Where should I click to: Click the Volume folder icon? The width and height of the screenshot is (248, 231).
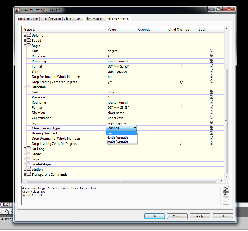tap(29, 35)
